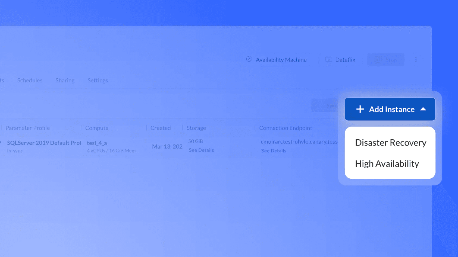
Task: Open See Details under 50 GiB storage
Action: point(201,150)
